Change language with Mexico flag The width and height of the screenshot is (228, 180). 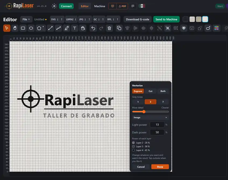coord(142,6)
